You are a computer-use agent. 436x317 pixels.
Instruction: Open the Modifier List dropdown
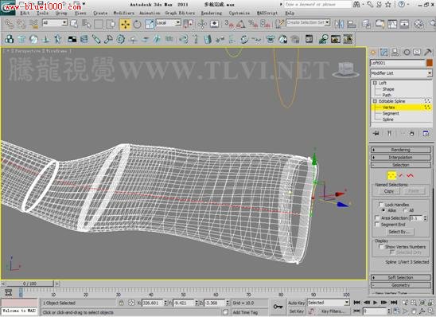401,73
